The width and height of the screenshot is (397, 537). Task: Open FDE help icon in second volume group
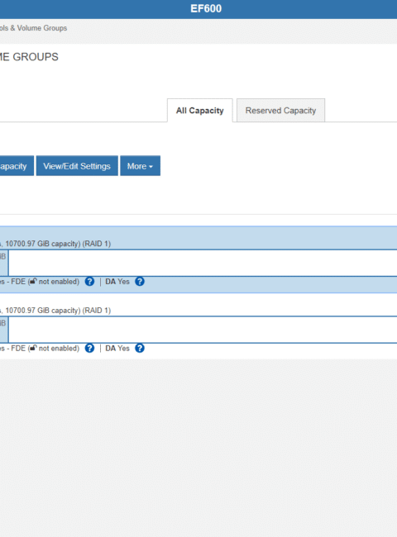[x=89, y=349]
